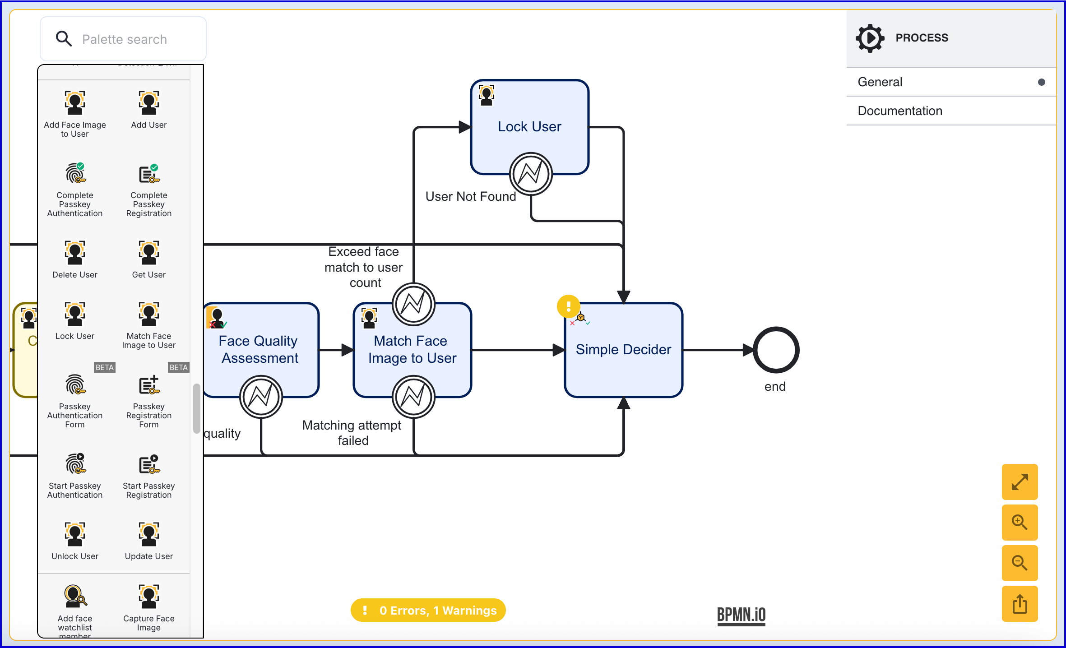Pick the Complete Passkey Authentication palette item
The height and width of the screenshot is (648, 1066).
pyautogui.click(x=75, y=174)
